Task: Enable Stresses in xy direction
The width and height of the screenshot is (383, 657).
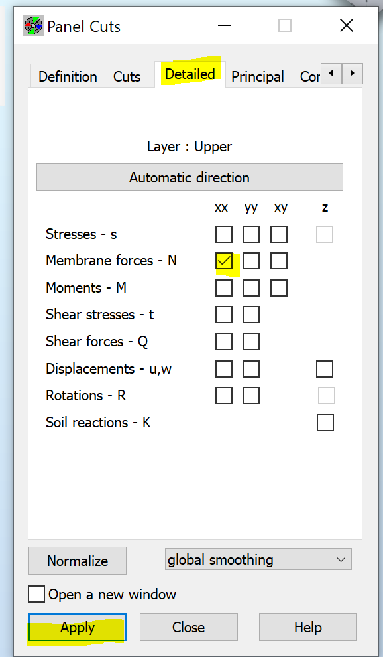Action: coord(279,234)
